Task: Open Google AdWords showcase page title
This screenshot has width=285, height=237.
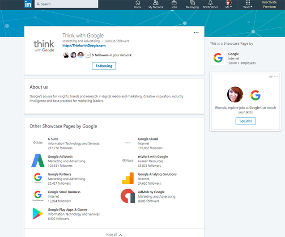Action: pyautogui.click(x=60, y=157)
